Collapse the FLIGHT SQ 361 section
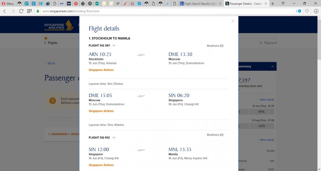 point(114,46)
